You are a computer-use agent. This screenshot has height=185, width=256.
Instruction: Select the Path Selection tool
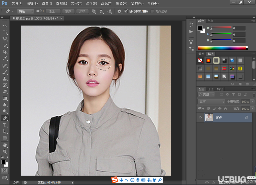click(x=5, y=131)
